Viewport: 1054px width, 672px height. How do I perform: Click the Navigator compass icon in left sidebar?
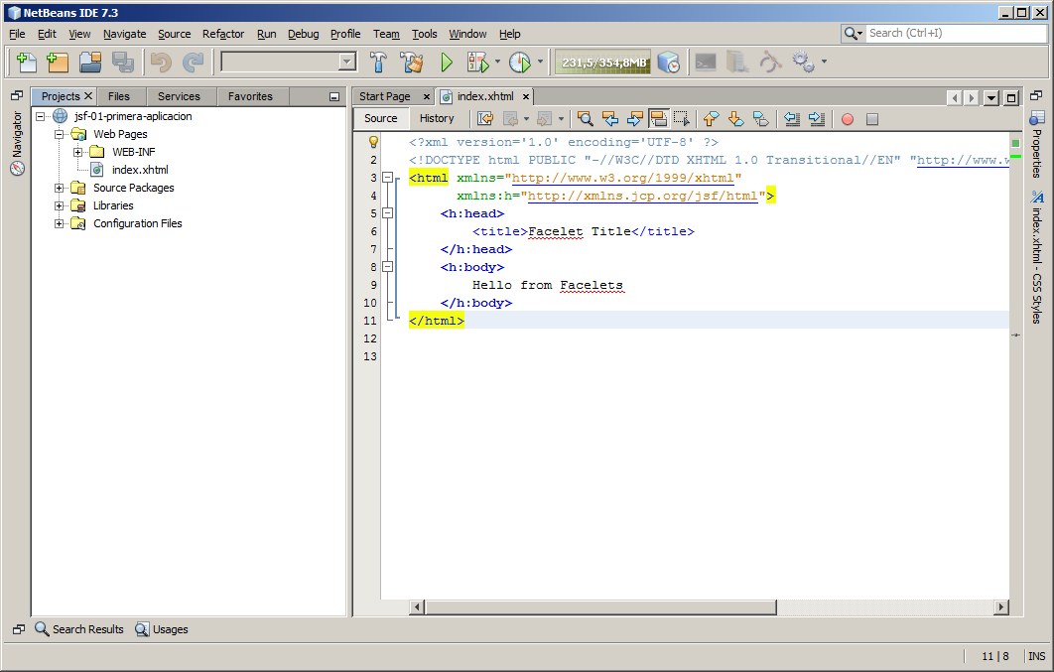click(18, 169)
